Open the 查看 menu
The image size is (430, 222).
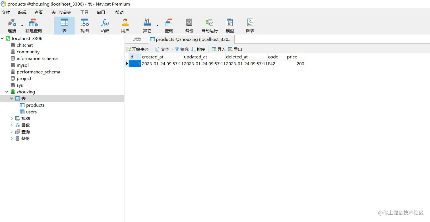point(39,12)
